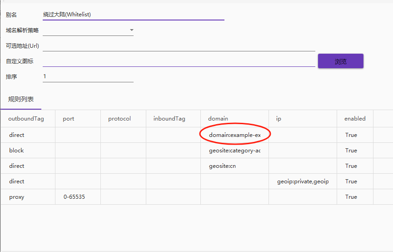The width and height of the screenshot is (393, 252).
Task: Select the geosite:cn domain cell
Action: coord(234,166)
